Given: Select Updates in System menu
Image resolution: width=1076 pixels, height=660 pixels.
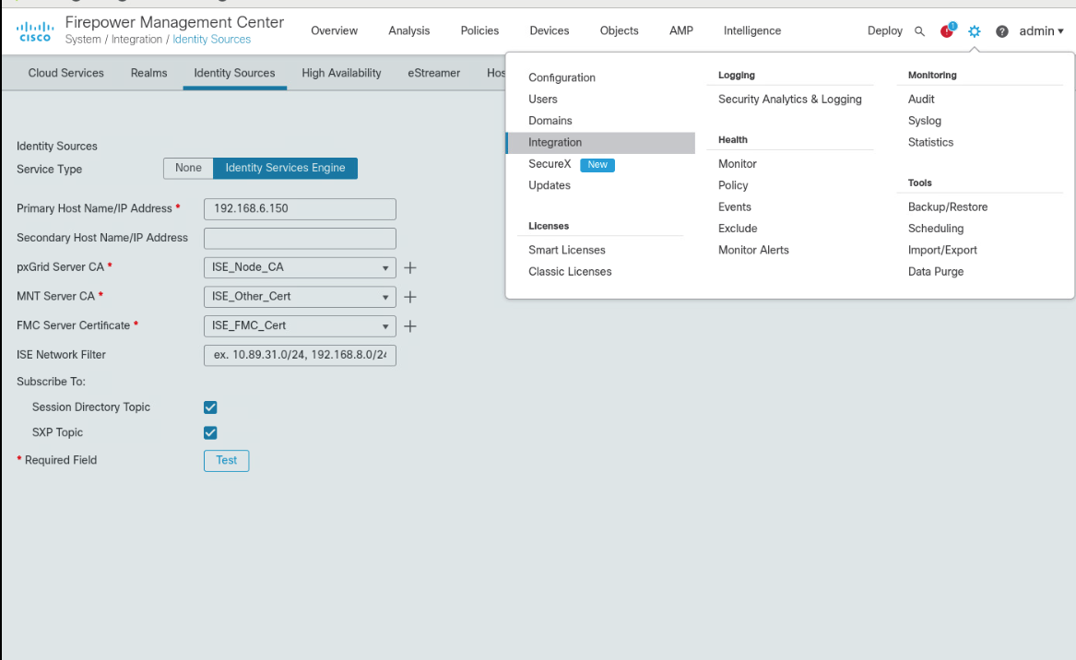Looking at the screenshot, I should [x=550, y=185].
